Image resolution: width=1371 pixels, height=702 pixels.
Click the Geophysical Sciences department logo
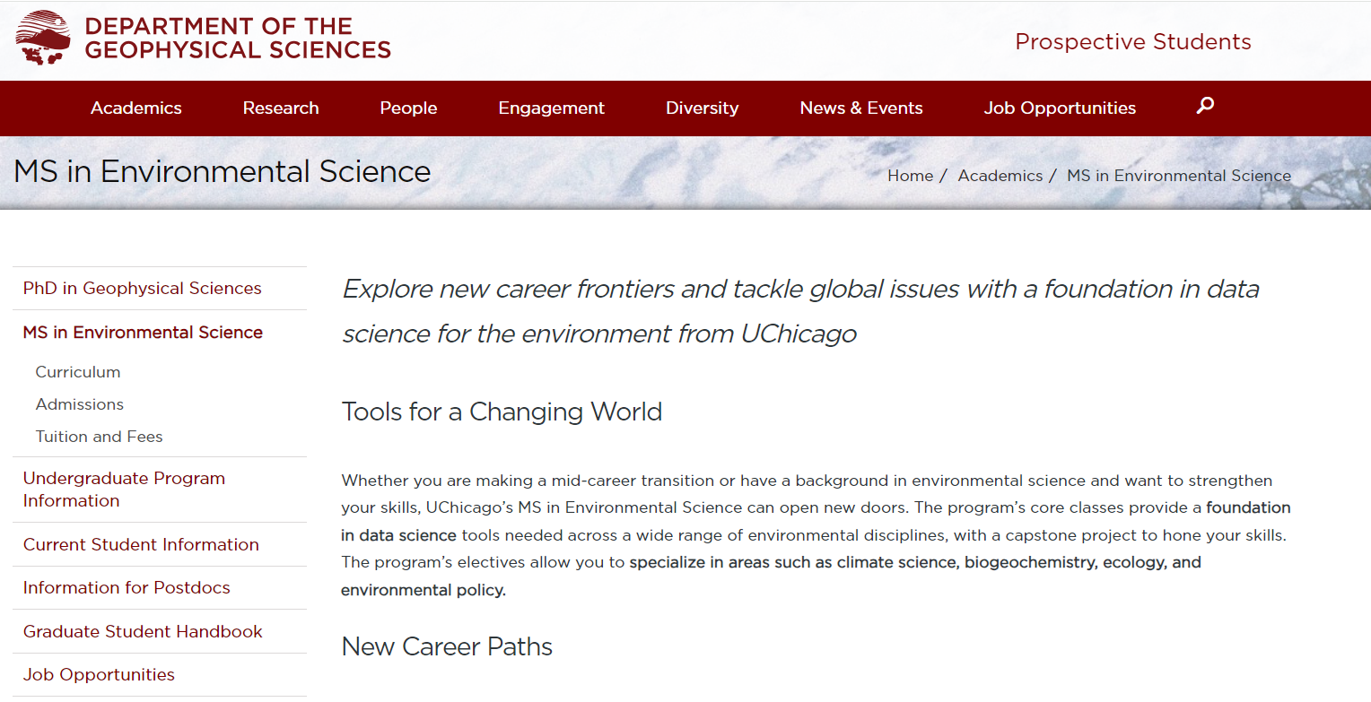tap(204, 39)
